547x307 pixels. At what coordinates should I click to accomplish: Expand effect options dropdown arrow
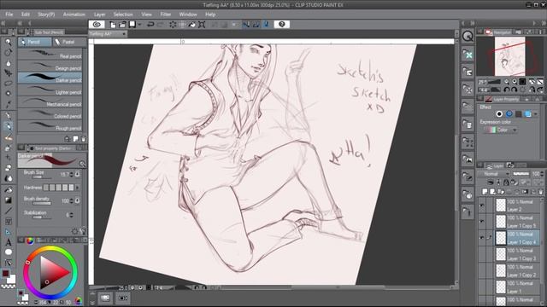coord(536,113)
